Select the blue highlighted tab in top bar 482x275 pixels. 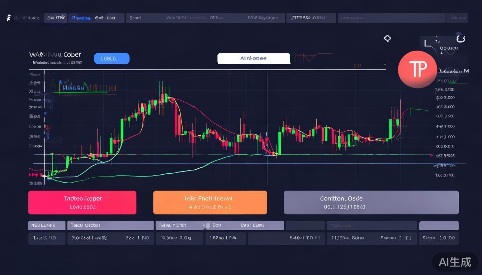tap(81, 18)
